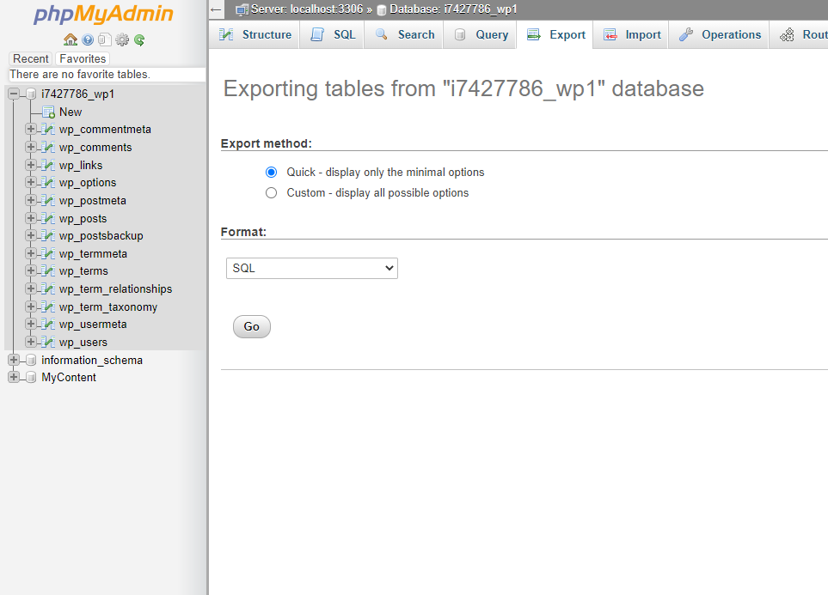Image resolution: width=828 pixels, height=595 pixels.
Task: Open the Operations tab
Action: (719, 35)
